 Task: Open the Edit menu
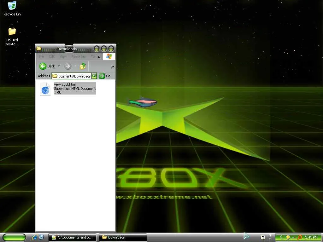(x=52, y=56)
